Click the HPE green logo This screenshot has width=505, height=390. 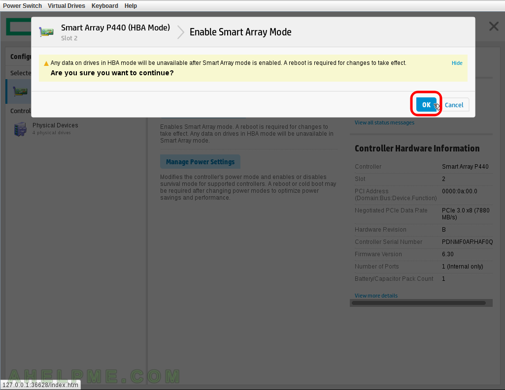click(x=19, y=27)
